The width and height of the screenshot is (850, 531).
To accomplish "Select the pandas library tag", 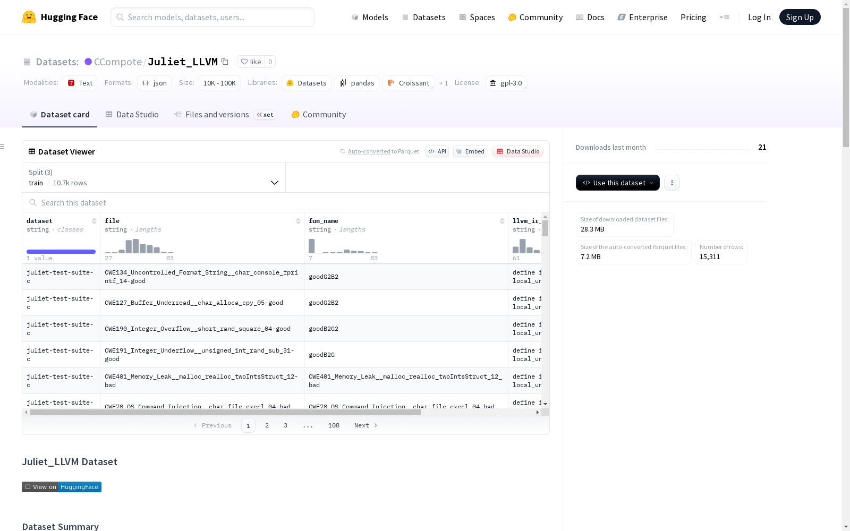I will pos(357,83).
